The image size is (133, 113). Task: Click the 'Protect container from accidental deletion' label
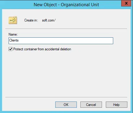(42, 49)
